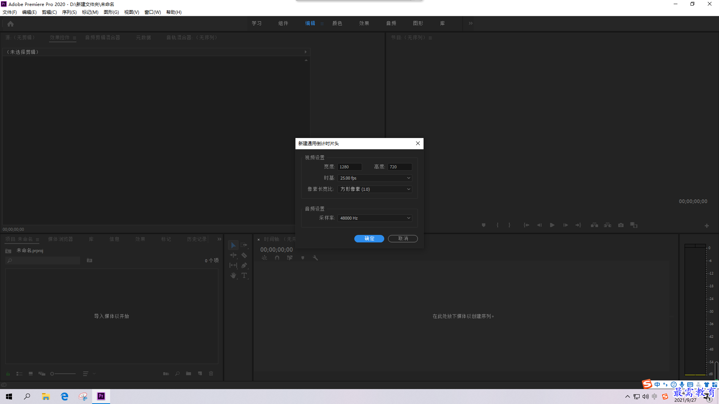Click timeline Add Marker icon
This screenshot has height=404, width=719.
pyautogui.click(x=303, y=258)
